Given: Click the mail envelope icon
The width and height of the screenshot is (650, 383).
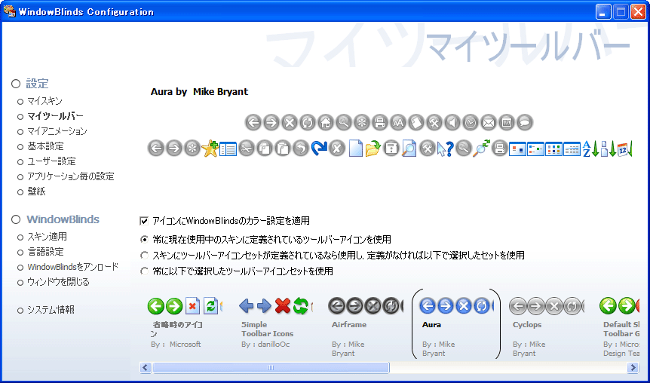Looking at the screenshot, I should 489,123.
